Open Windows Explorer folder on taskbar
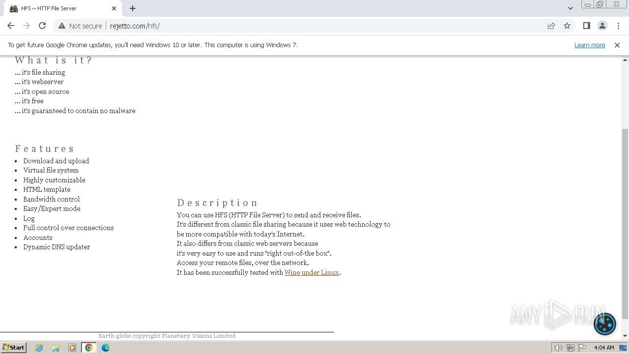Screen dimensions: 629x354 point(56,348)
